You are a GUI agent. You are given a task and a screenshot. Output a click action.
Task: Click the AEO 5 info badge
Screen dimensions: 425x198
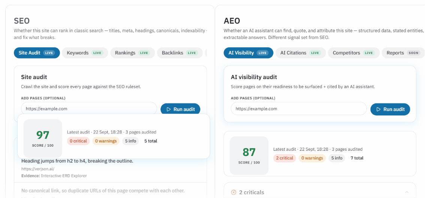click(x=336, y=158)
